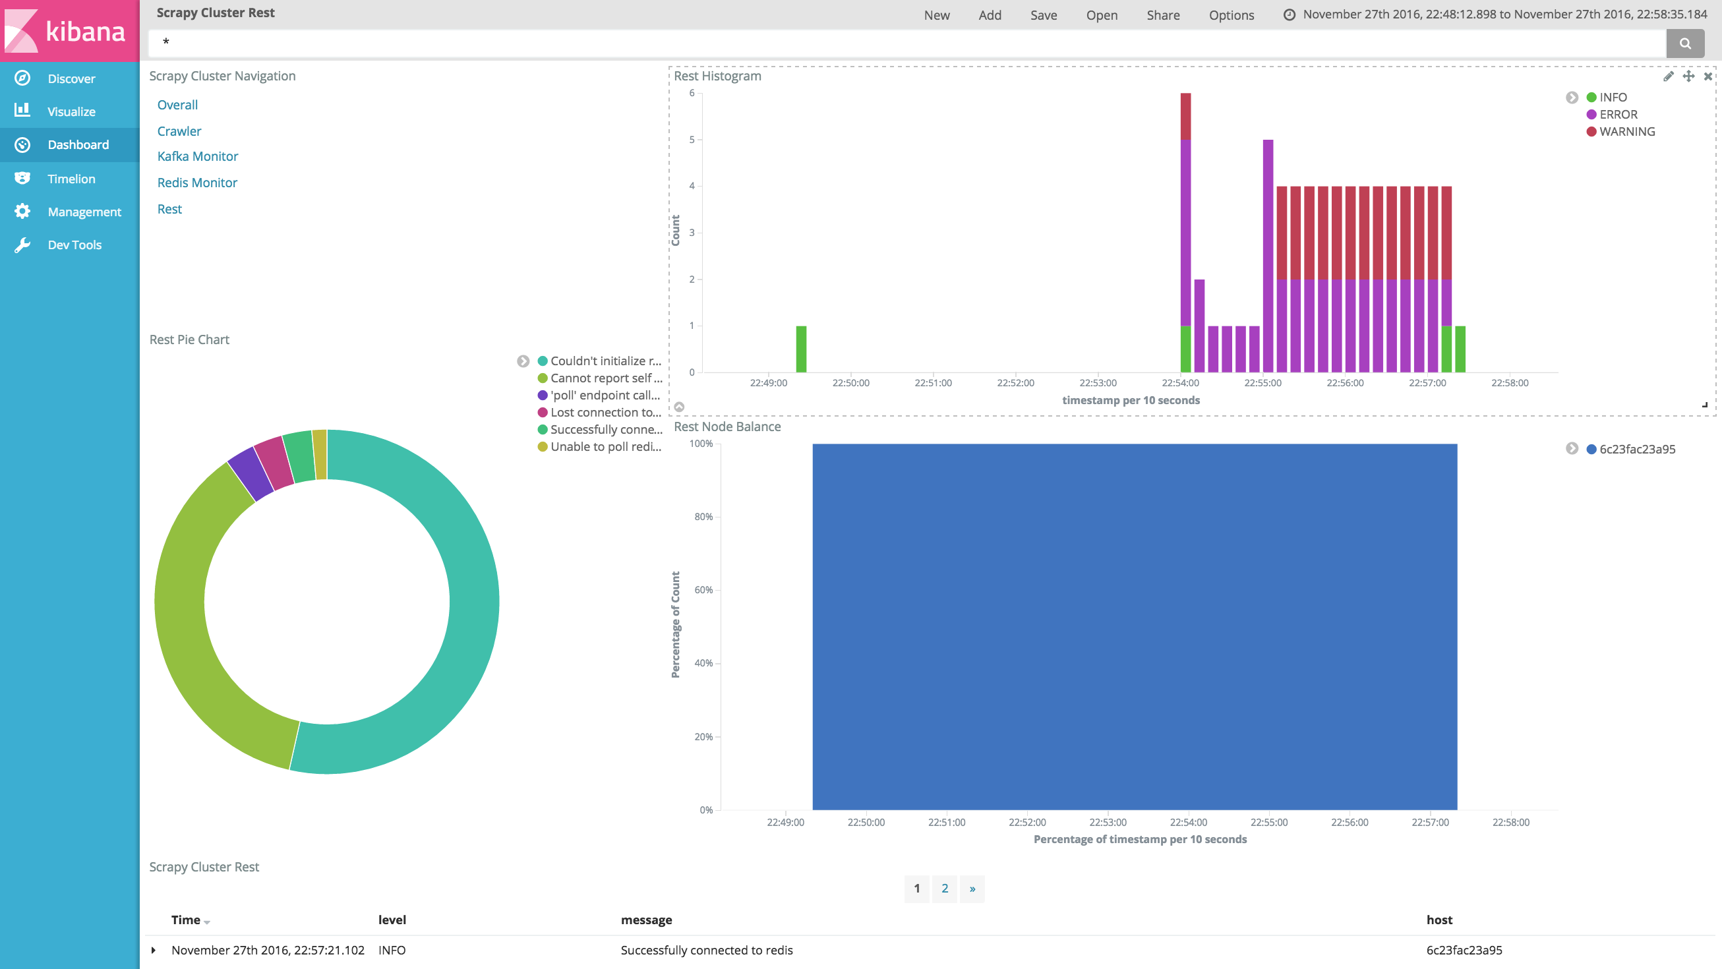Click the 6c23fac23a95 legend color dot
This screenshot has height=969, width=1722.
1591,449
